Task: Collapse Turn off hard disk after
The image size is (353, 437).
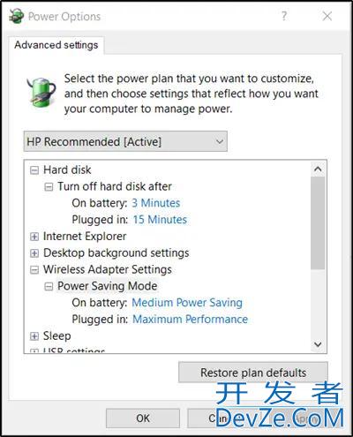Action: [x=49, y=187]
